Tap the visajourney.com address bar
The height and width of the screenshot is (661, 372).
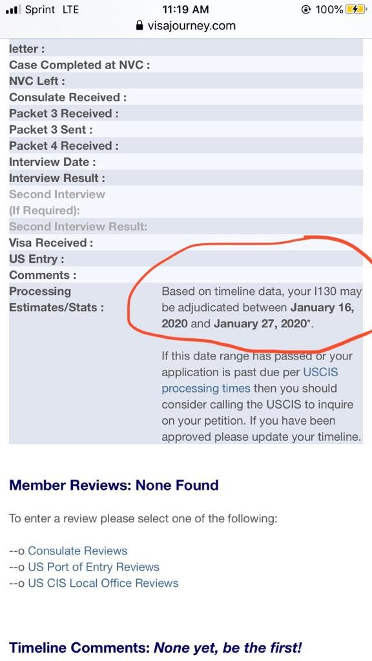(186, 26)
